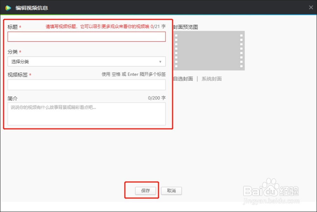Screen dimensions: 317x212
Task: Click the 保存 save button
Action: click(x=146, y=190)
